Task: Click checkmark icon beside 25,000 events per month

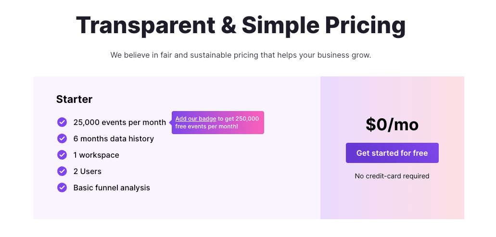Action: click(x=62, y=122)
